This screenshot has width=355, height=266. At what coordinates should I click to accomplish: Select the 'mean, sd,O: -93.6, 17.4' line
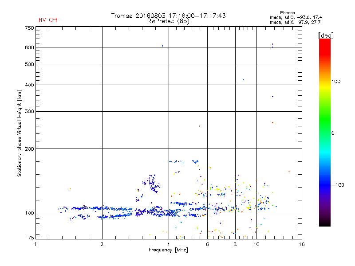(x=296, y=17)
